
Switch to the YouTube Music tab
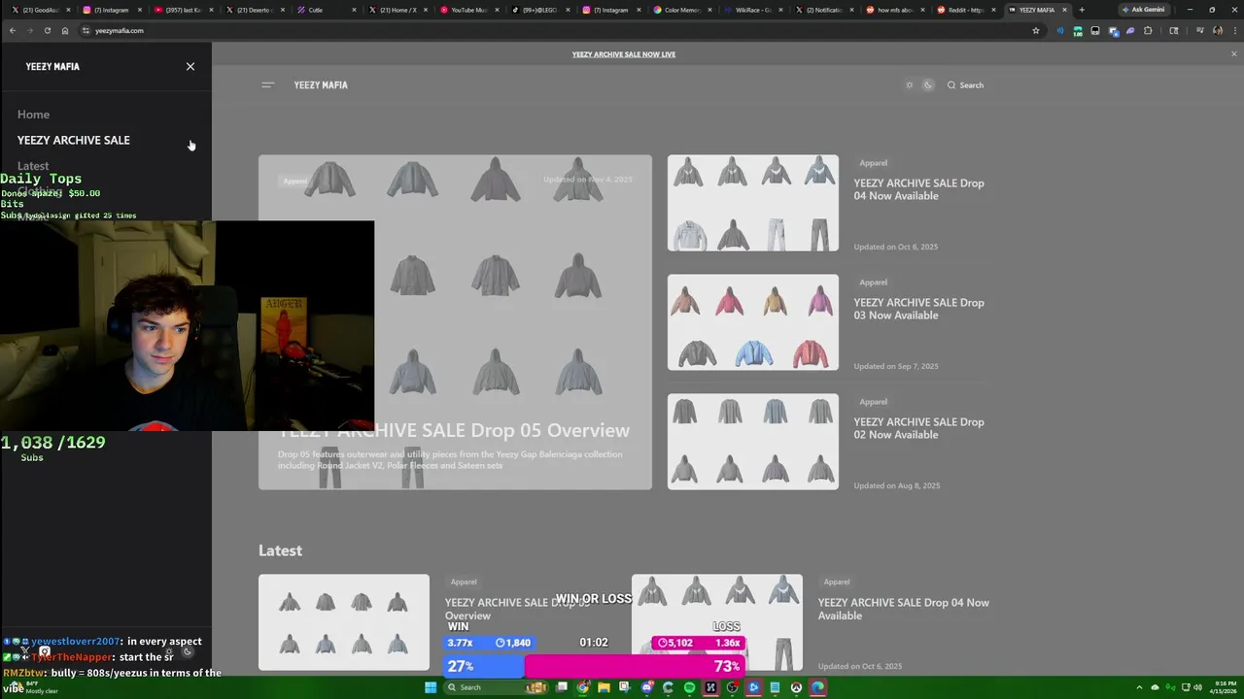tap(469, 10)
